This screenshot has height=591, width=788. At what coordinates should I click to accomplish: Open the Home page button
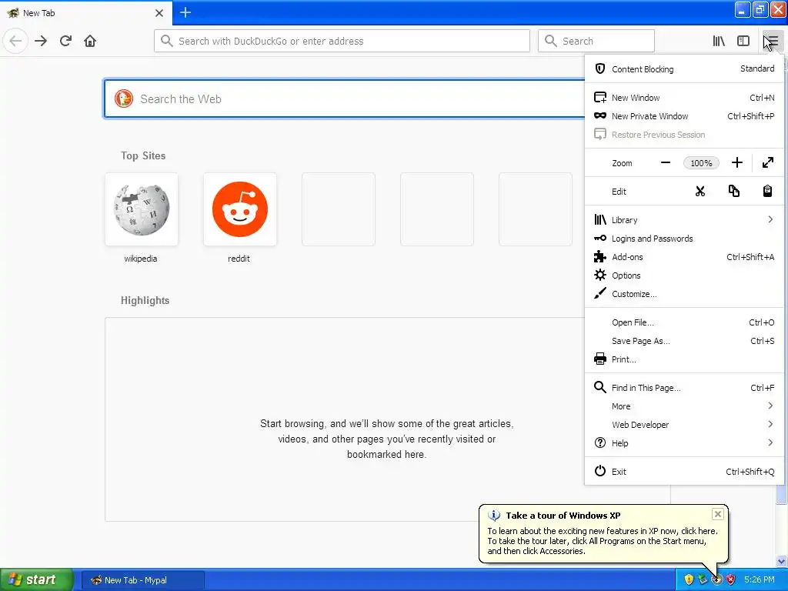(x=90, y=41)
